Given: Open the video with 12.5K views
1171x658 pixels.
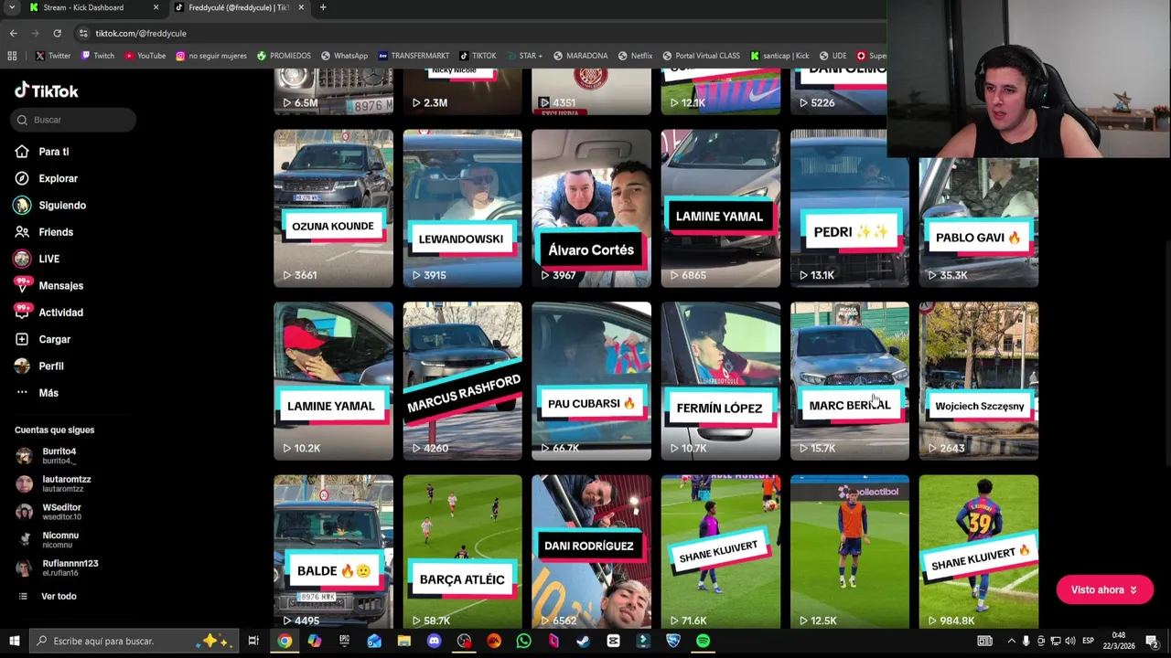Looking at the screenshot, I should click(x=849, y=552).
